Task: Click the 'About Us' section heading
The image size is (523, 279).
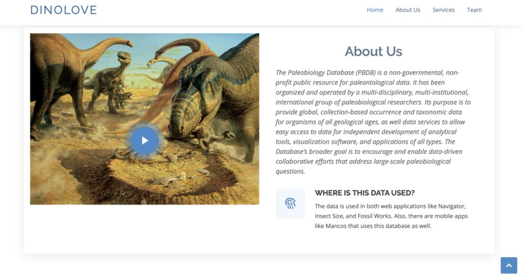Action: pos(373,51)
